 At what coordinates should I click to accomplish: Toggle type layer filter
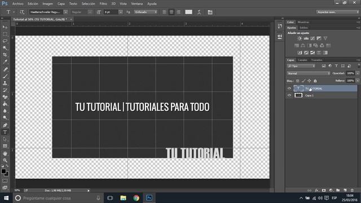[x=336, y=66]
